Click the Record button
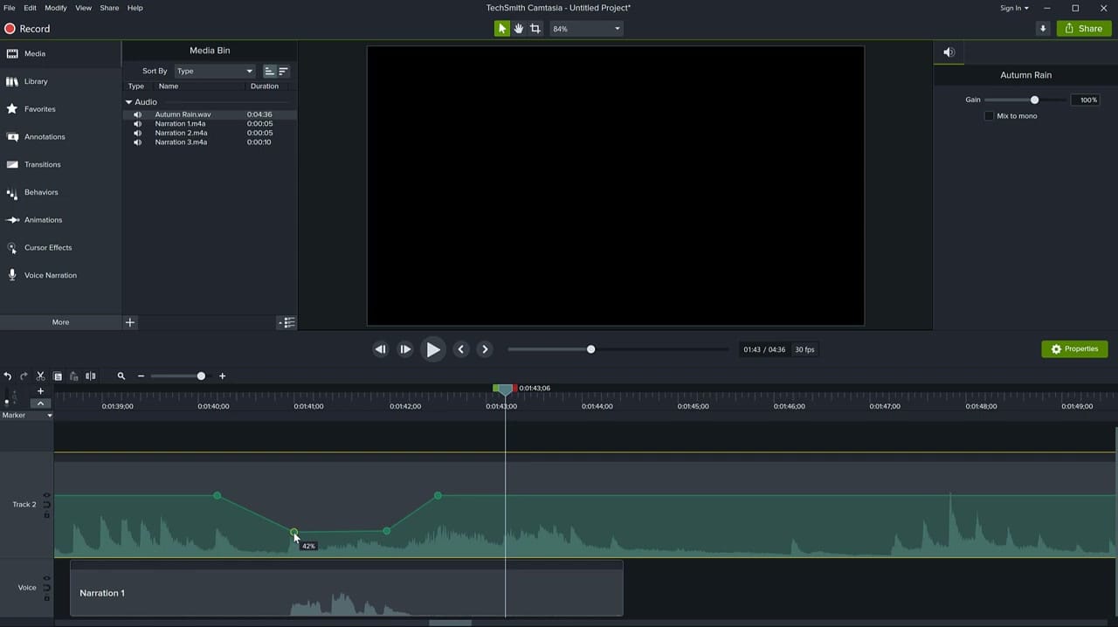 click(x=27, y=28)
